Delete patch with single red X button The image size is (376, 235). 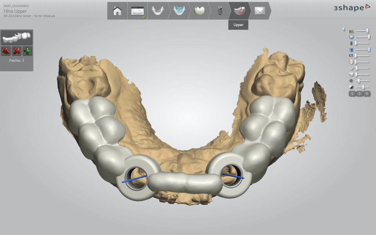[x=17, y=51]
